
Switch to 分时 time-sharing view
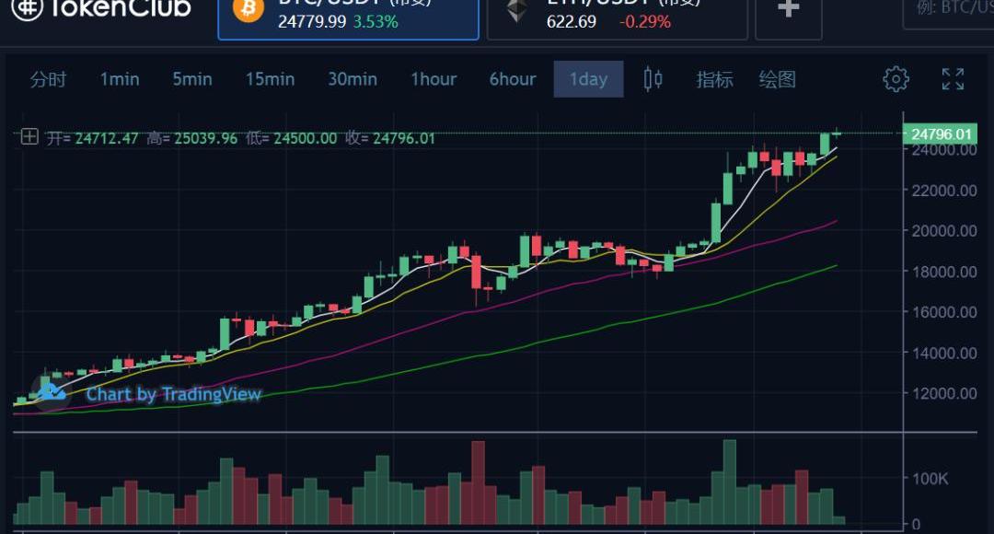(x=48, y=79)
